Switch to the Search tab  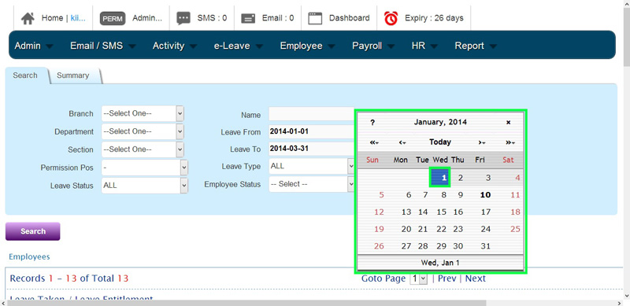25,76
